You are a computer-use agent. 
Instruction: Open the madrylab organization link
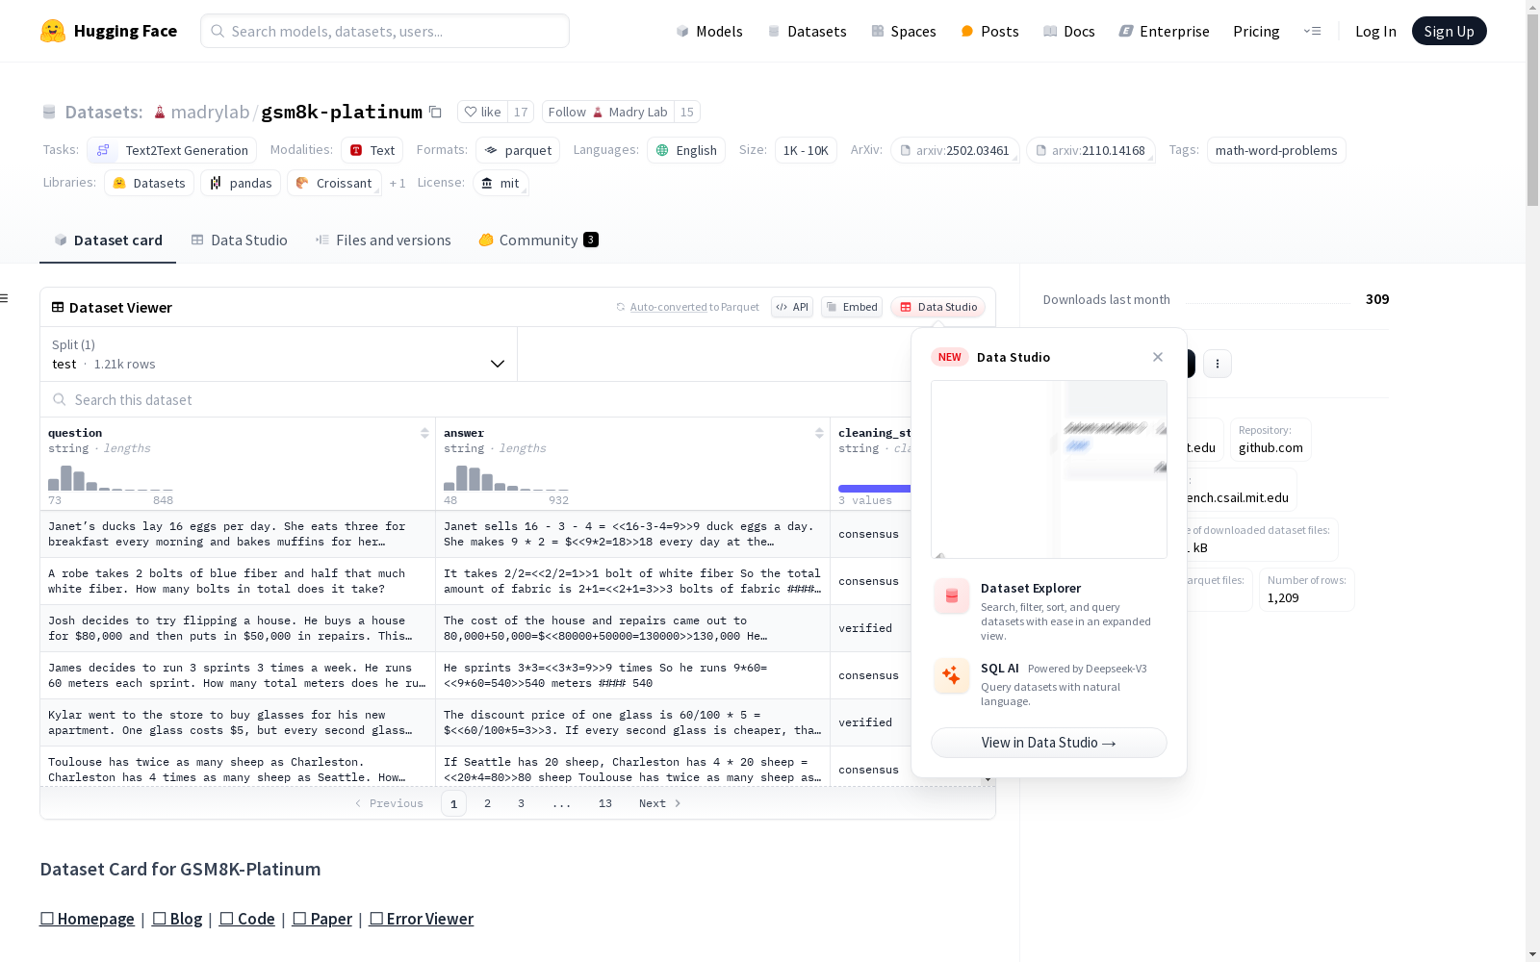pyautogui.click(x=210, y=112)
